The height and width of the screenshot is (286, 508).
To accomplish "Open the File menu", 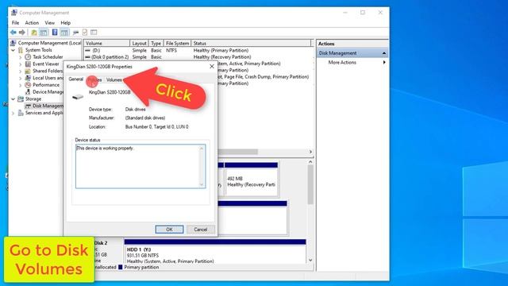I will pyautogui.click(x=15, y=23).
